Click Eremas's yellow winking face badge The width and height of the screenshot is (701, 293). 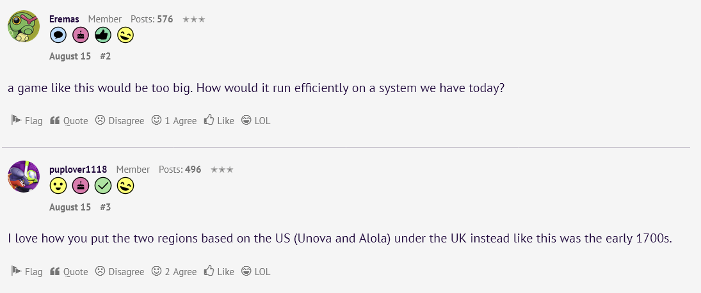click(125, 35)
